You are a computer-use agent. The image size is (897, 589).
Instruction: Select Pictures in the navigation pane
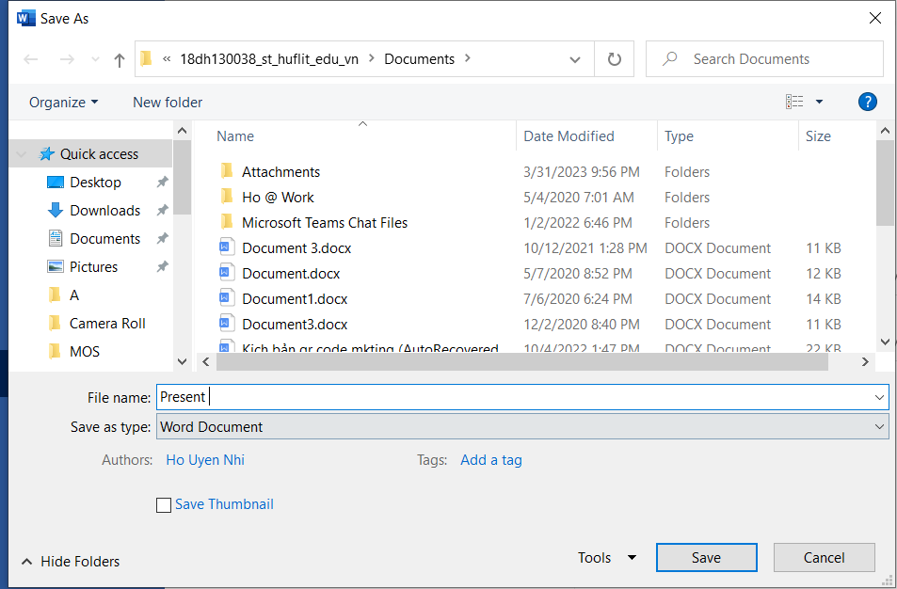click(93, 267)
